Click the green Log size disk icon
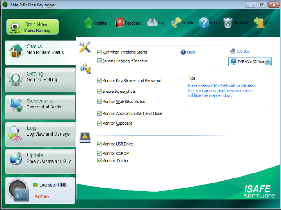281x210 pixels. click(35, 185)
